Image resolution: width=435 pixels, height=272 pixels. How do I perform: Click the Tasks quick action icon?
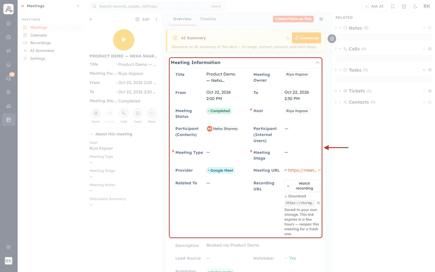138,113
